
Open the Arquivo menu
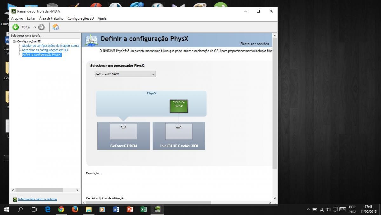point(17,18)
